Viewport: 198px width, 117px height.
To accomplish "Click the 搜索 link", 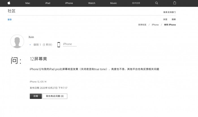I will tap(174, 19).
